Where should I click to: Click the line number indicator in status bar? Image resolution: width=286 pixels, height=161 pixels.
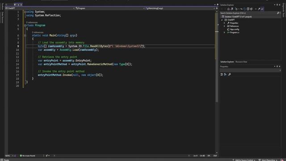pyautogui.click(x=195, y=156)
